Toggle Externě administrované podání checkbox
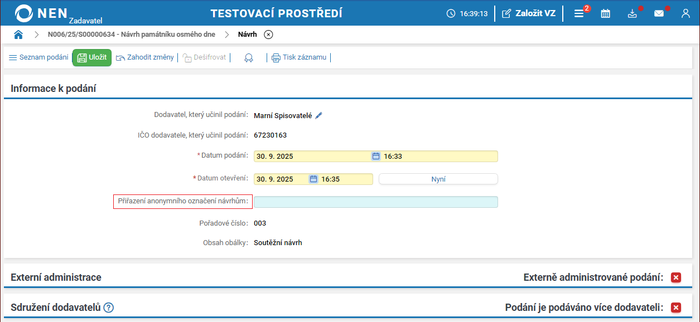 pos(676,277)
